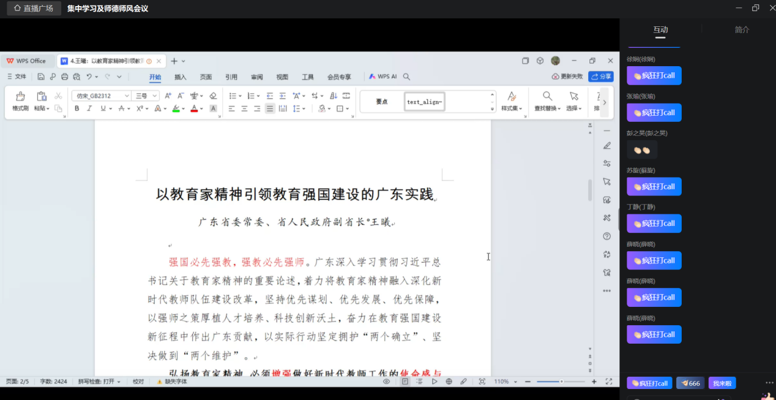Expand ribbon overflow right arrow

605,102
